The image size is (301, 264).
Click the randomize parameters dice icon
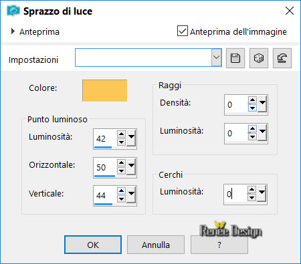click(x=259, y=58)
